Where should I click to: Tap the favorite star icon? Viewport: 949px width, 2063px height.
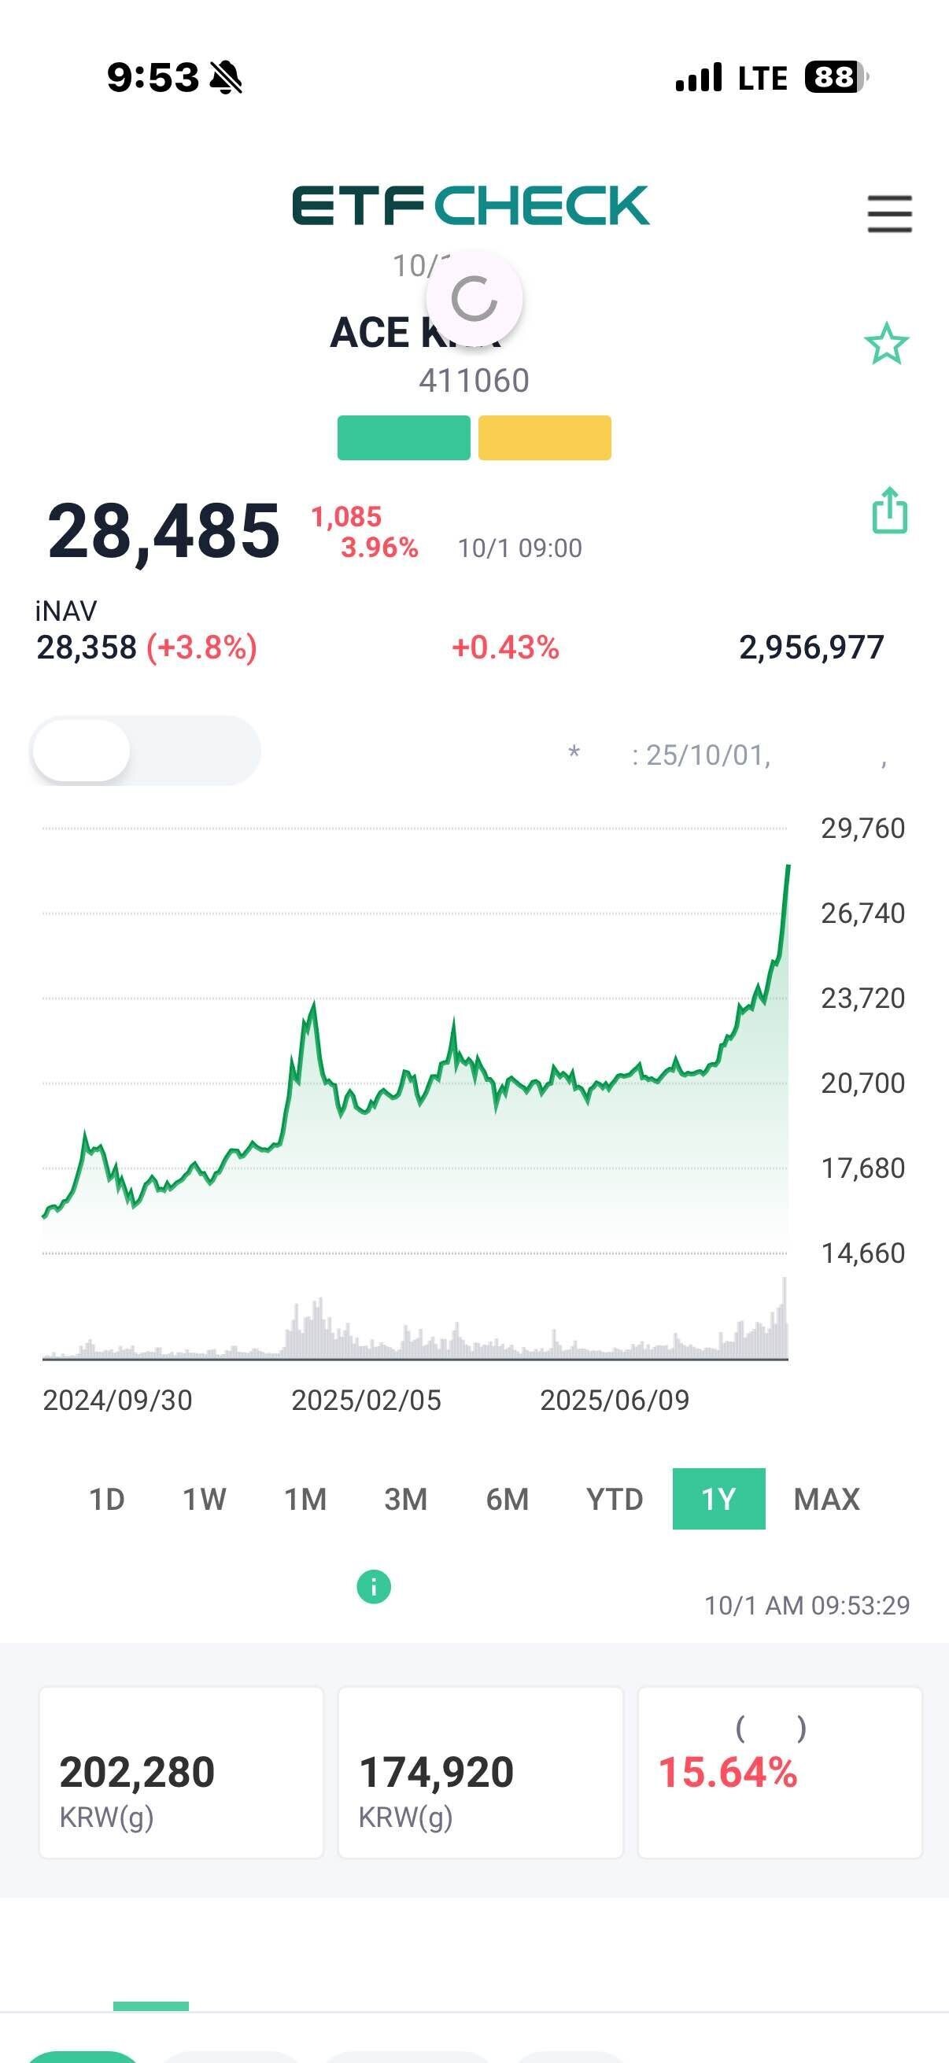[x=886, y=345]
